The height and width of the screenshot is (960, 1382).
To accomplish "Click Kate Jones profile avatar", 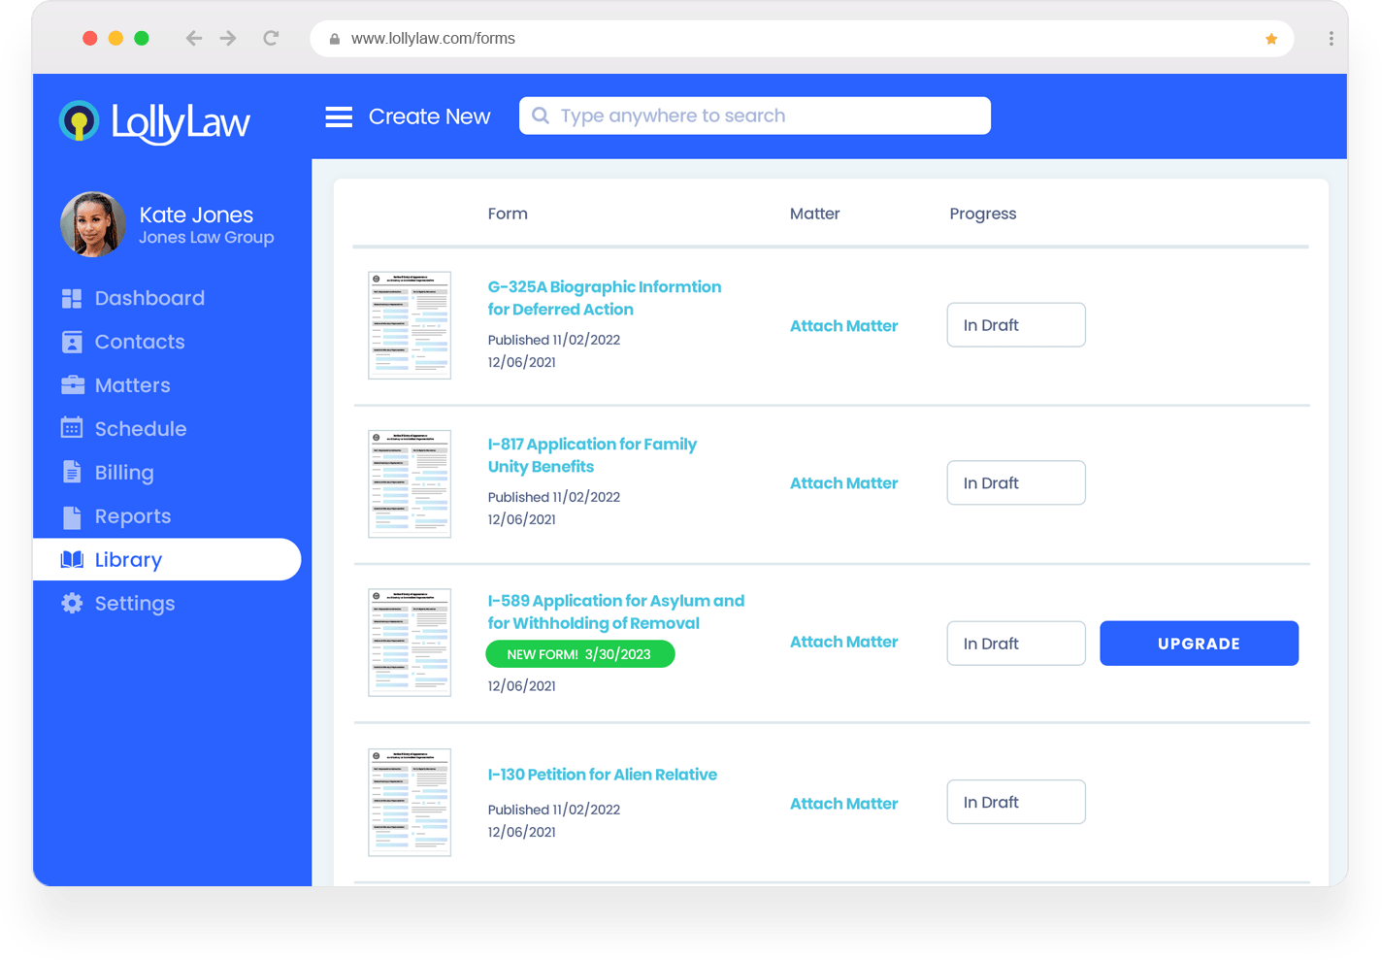I will click(93, 224).
